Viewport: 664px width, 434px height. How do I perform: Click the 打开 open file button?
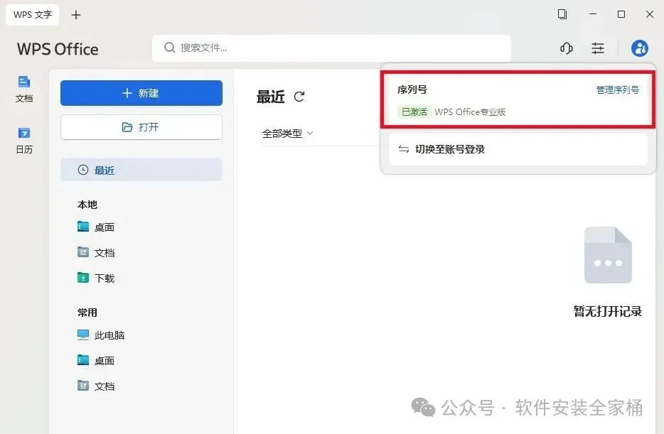tap(141, 127)
